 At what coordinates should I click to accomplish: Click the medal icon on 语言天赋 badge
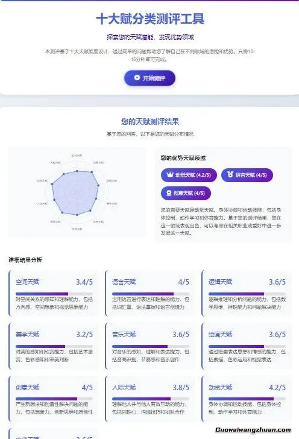coord(230,174)
